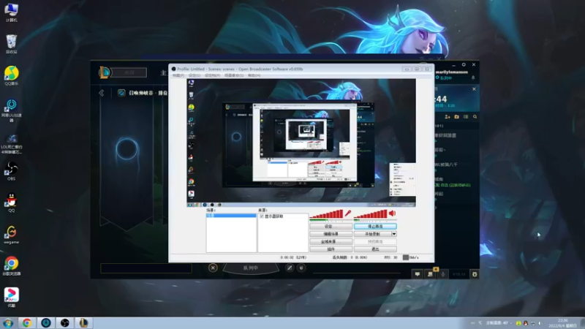Click the game mode icon beside 召唤师峡谷
The width and height of the screenshot is (585, 329).
[121, 93]
